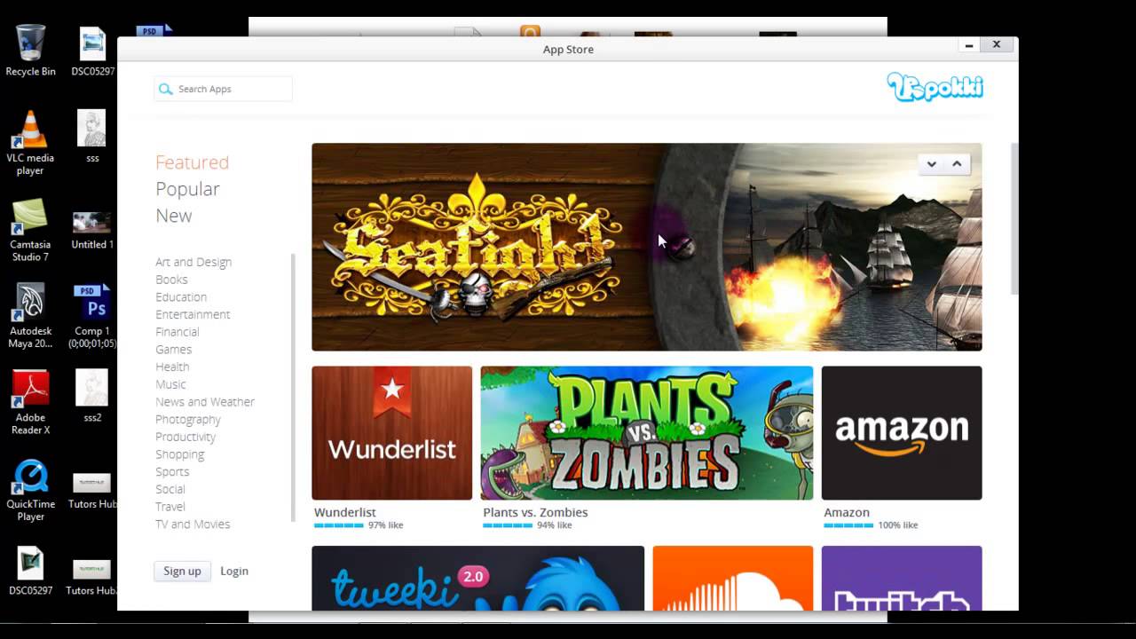Open the SoundCloud orange app tile
Screen dimensions: 1136x639
point(732,578)
